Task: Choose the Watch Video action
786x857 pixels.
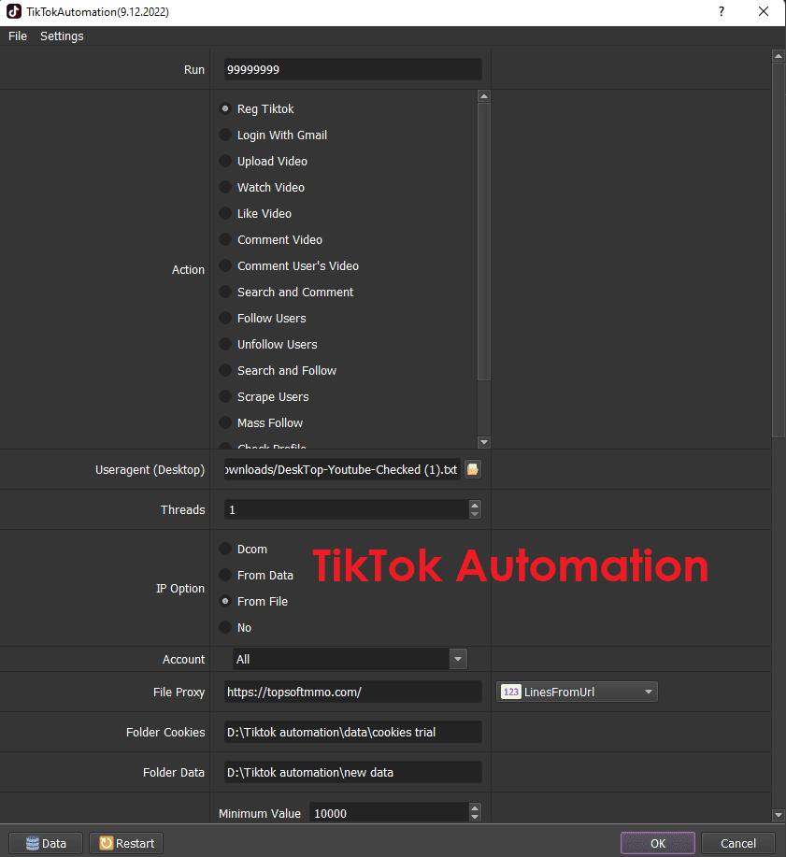Action: 262,188
